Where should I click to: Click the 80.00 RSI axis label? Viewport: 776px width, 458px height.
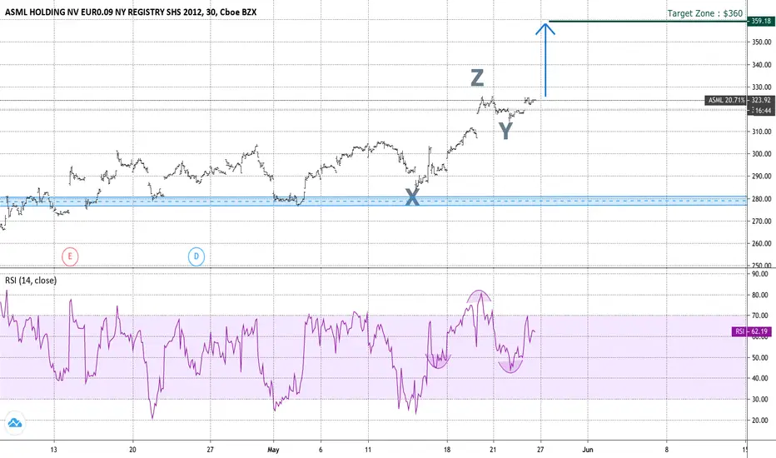[761, 295]
